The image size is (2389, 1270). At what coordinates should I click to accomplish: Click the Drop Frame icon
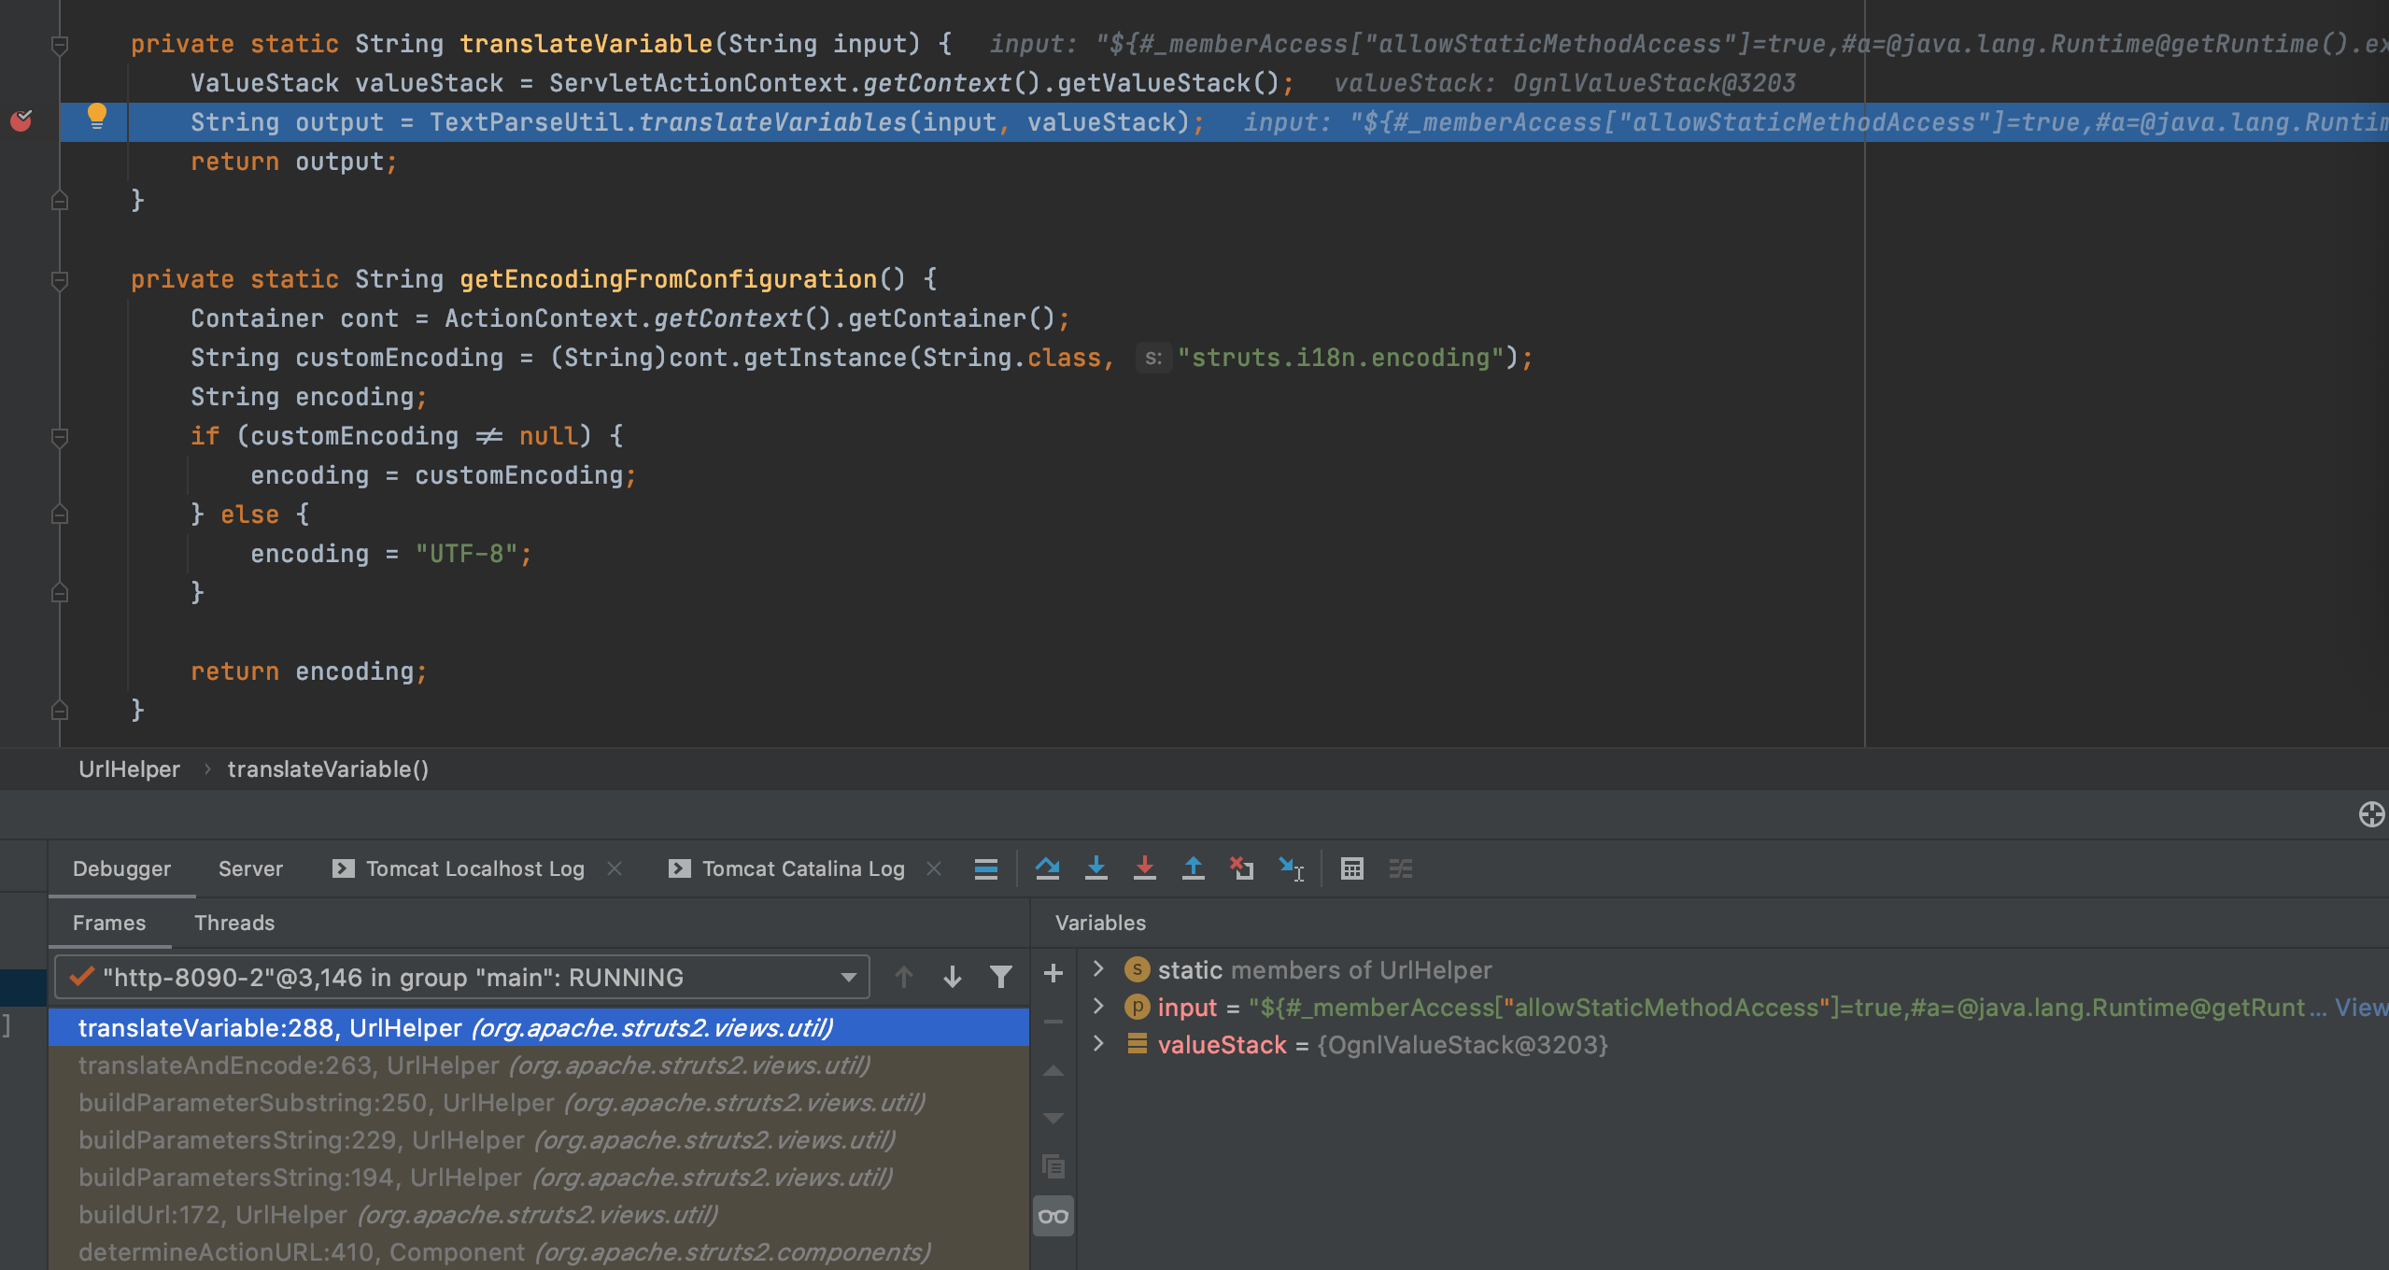[x=1241, y=868]
